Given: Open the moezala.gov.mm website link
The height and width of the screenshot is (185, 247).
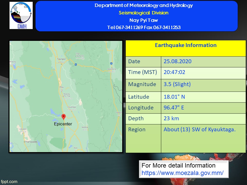Looking at the screenshot, I should point(182,173).
